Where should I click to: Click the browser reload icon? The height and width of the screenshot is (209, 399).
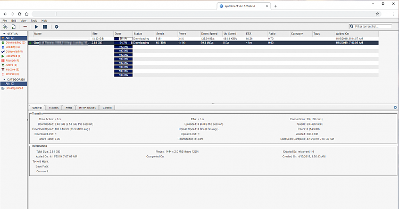coord(20,14)
